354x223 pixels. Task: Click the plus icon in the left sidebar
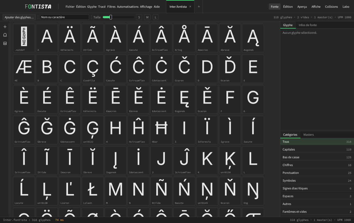click(5, 27)
